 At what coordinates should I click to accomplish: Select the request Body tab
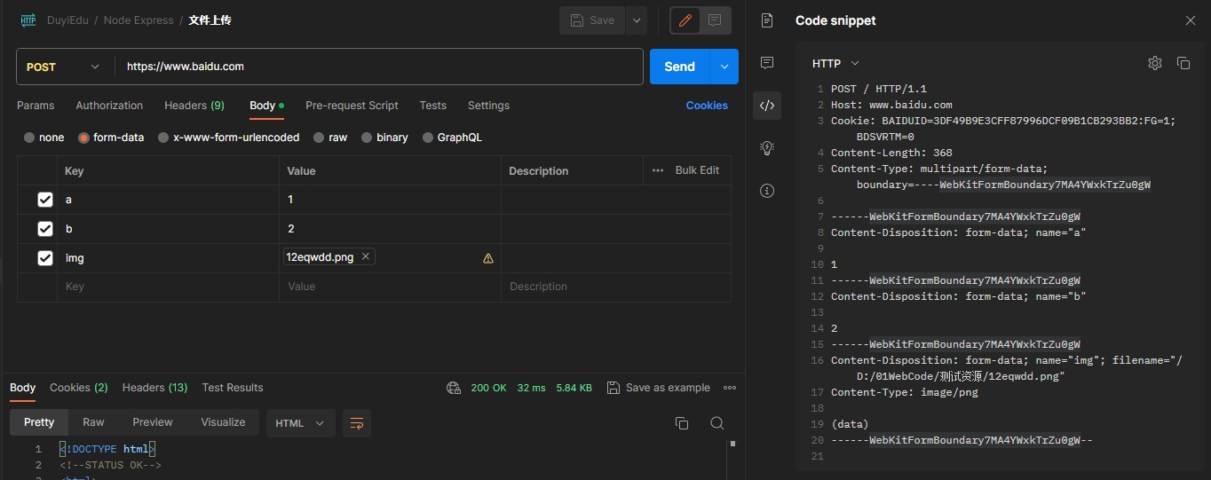[x=266, y=106]
